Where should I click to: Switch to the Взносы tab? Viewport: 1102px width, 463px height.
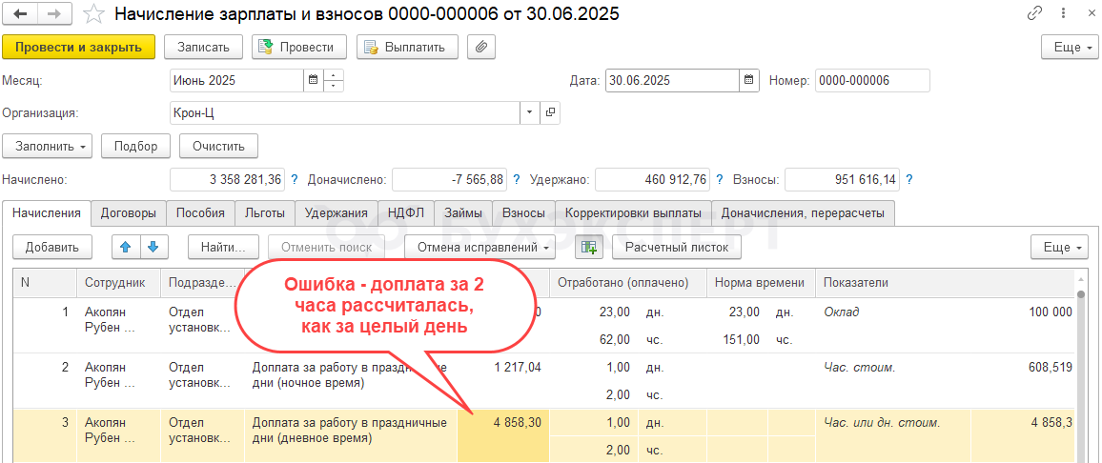(524, 212)
